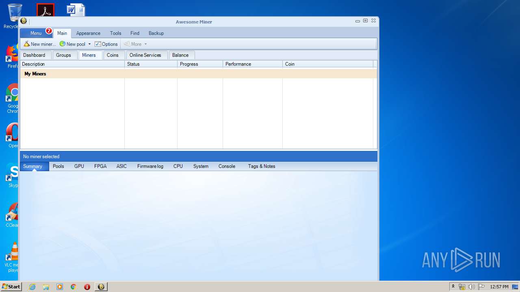The height and width of the screenshot is (292, 520).
Task: Open the Appearance ribbon tab
Action: point(88,33)
